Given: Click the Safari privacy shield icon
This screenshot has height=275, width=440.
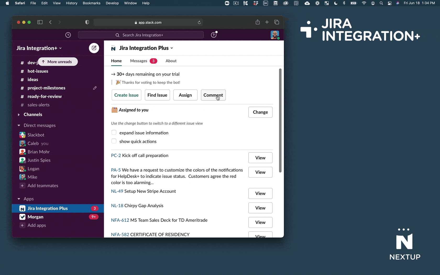Looking at the screenshot, I should pos(87,22).
